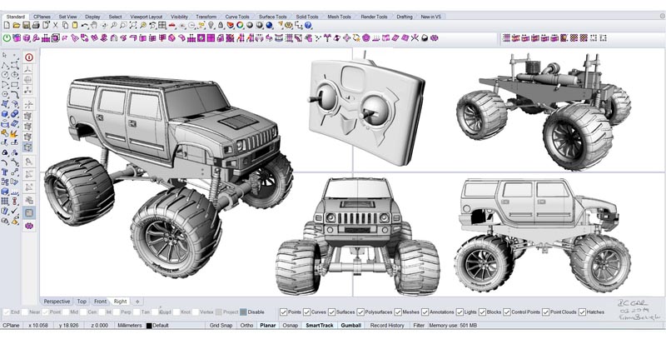Toggle SmartTrack in status bar
The width and height of the screenshot is (666, 339).
319,326
